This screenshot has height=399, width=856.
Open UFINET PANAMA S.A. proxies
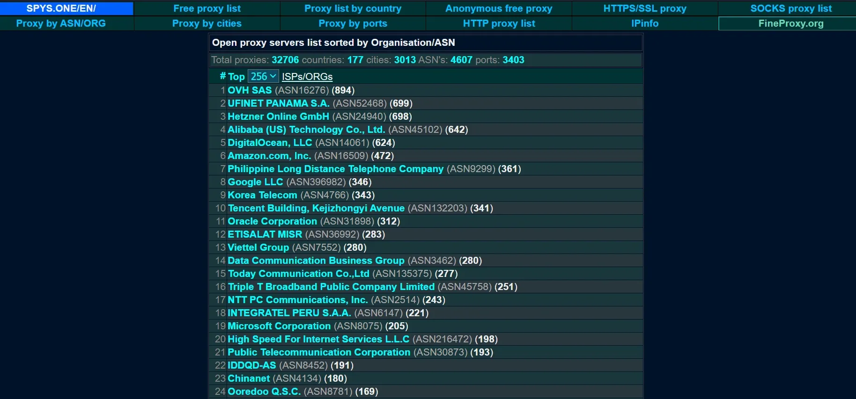point(279,103)
